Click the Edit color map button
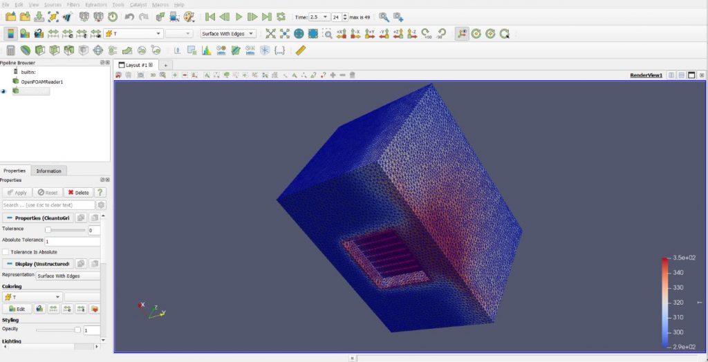The image size is (708, 362). [17, 309]
